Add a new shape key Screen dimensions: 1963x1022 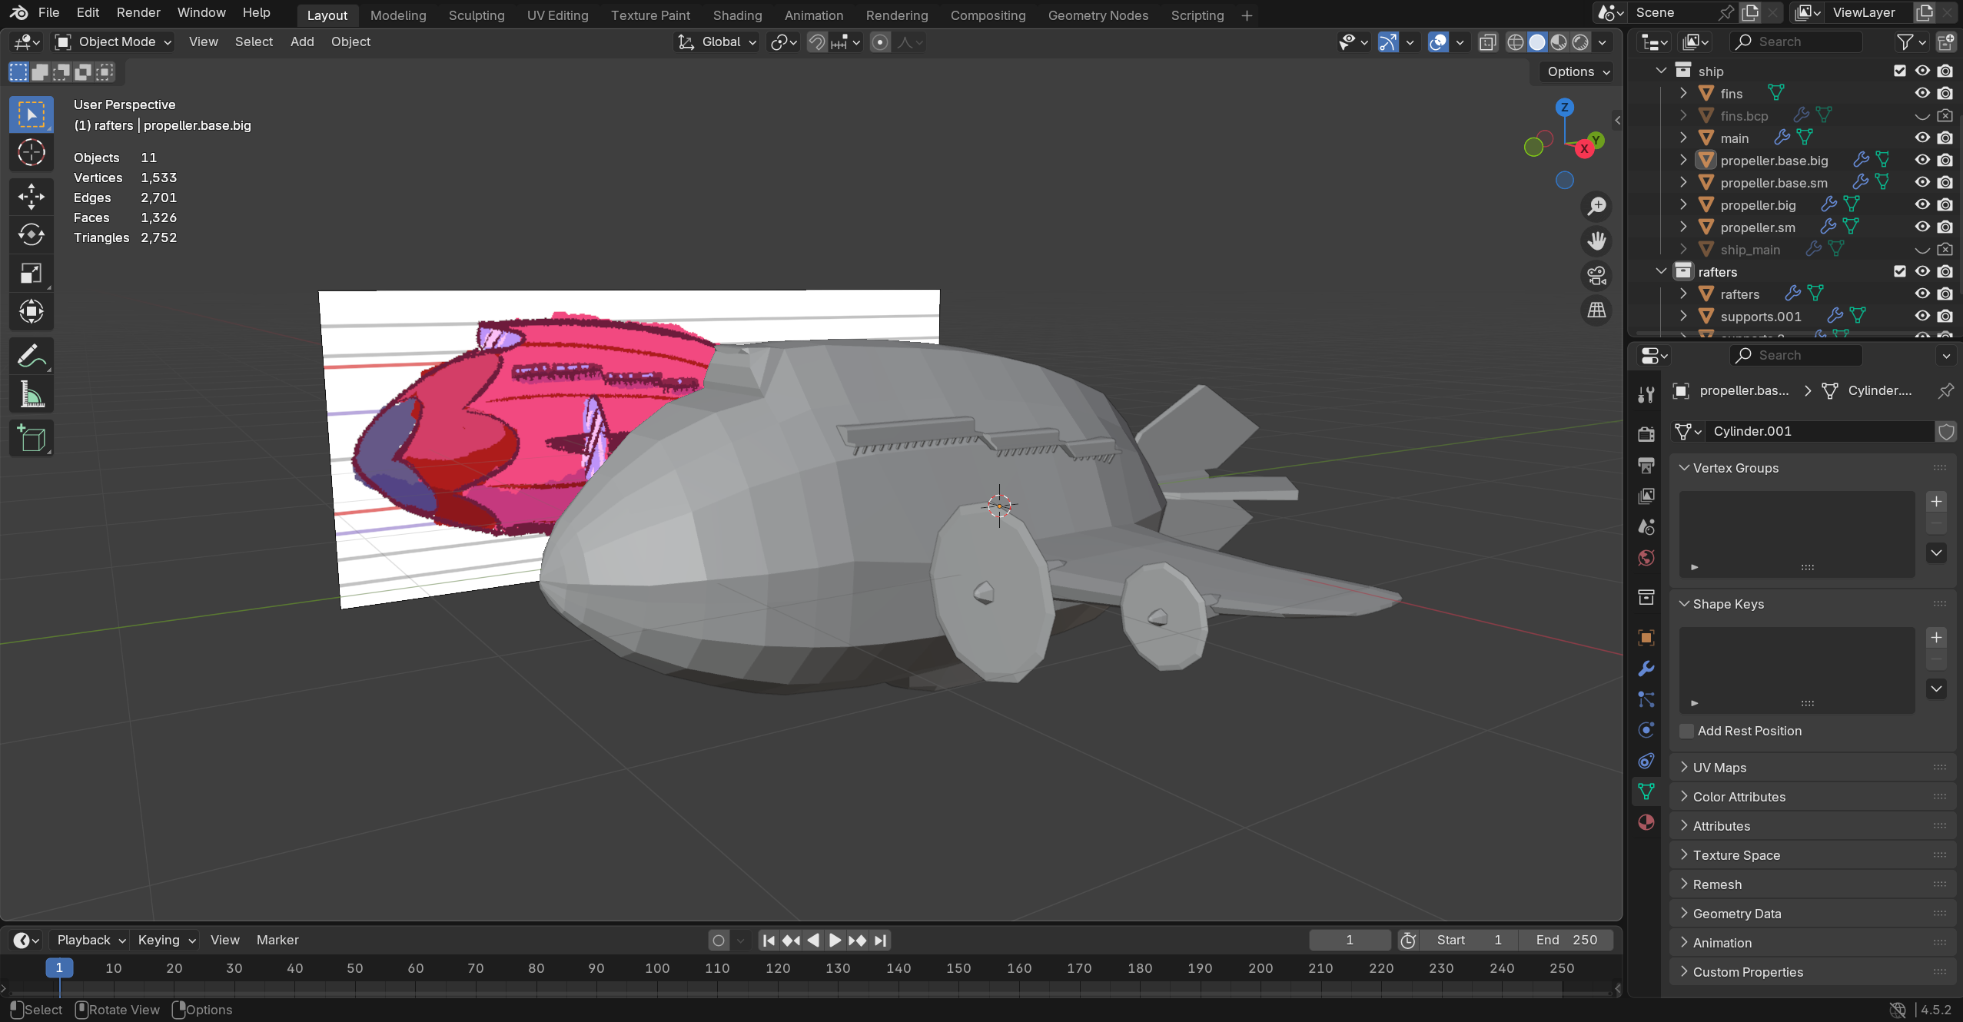coord(1936,638)
